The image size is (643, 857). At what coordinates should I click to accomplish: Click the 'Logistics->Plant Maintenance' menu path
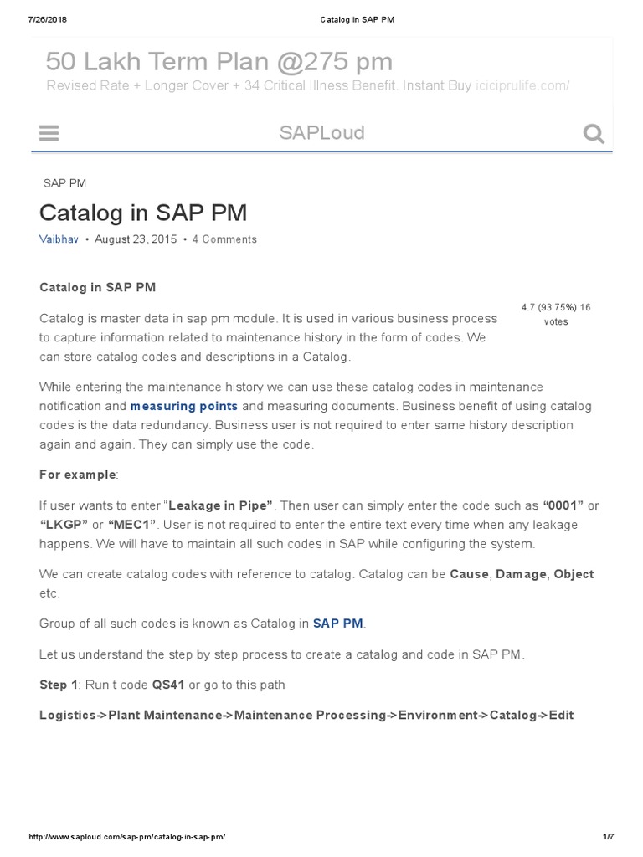click(x=306, y=716)
